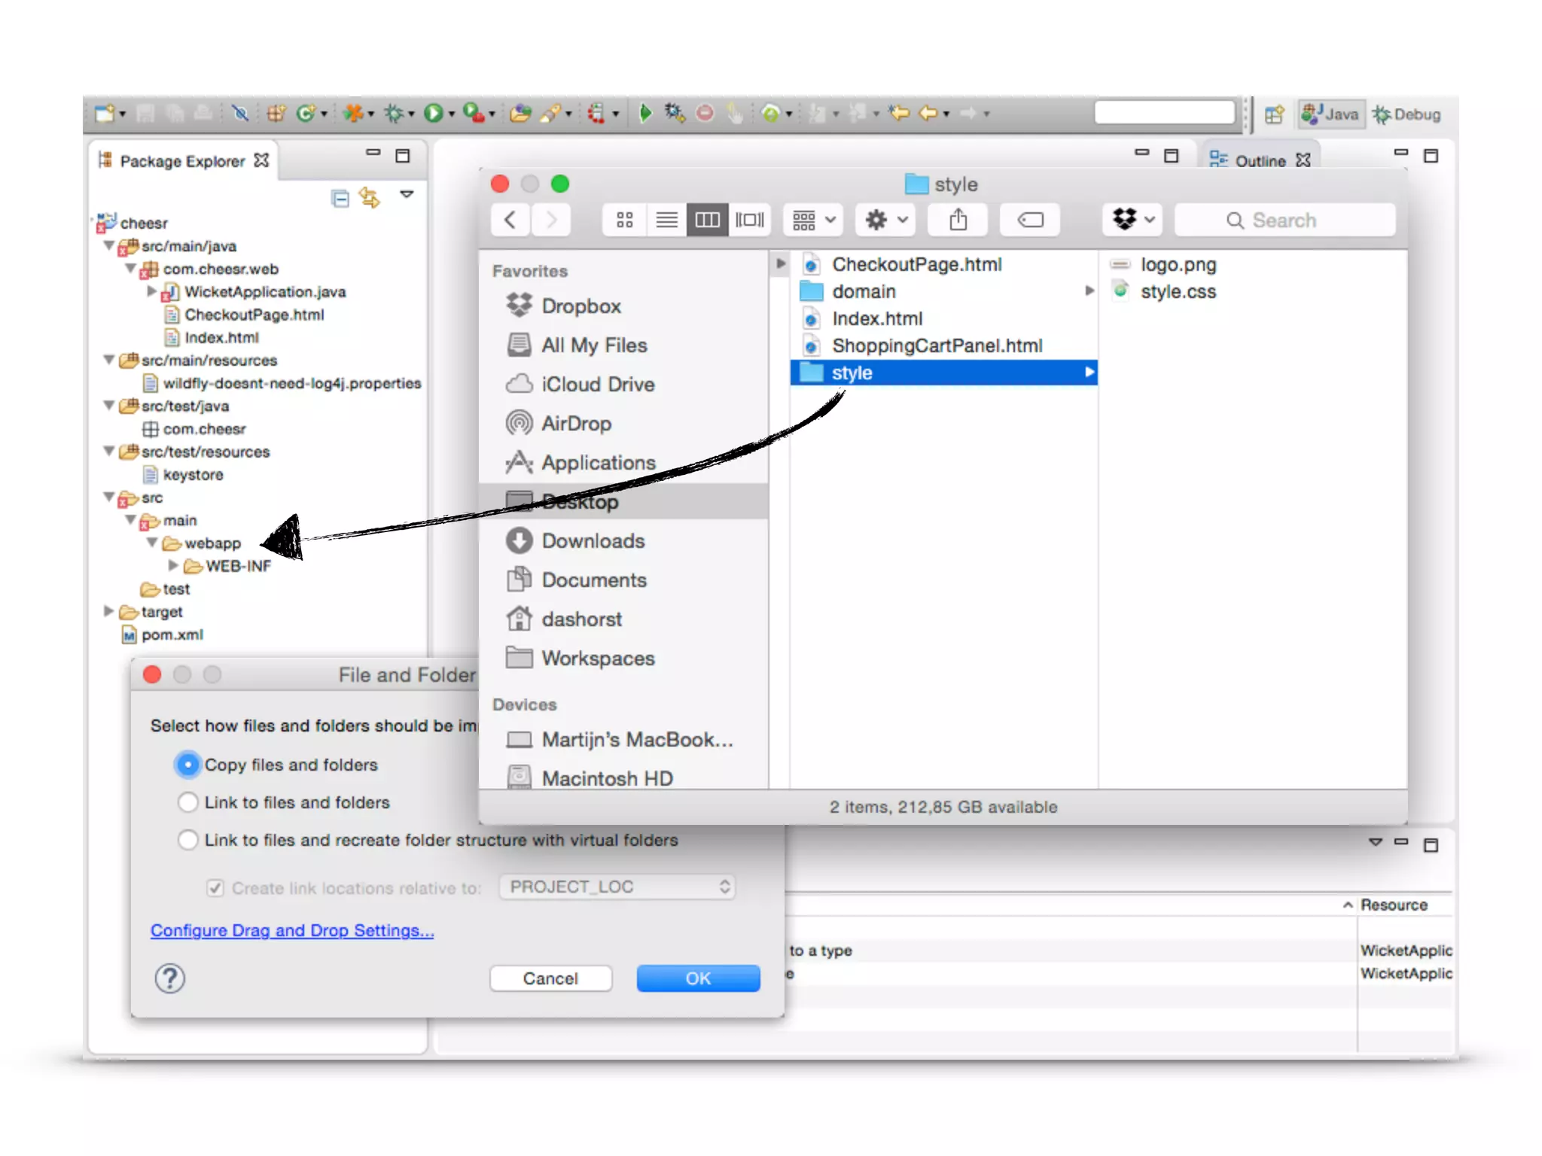
Task: Click the Finder share button
Action: [x=958, y=220]
